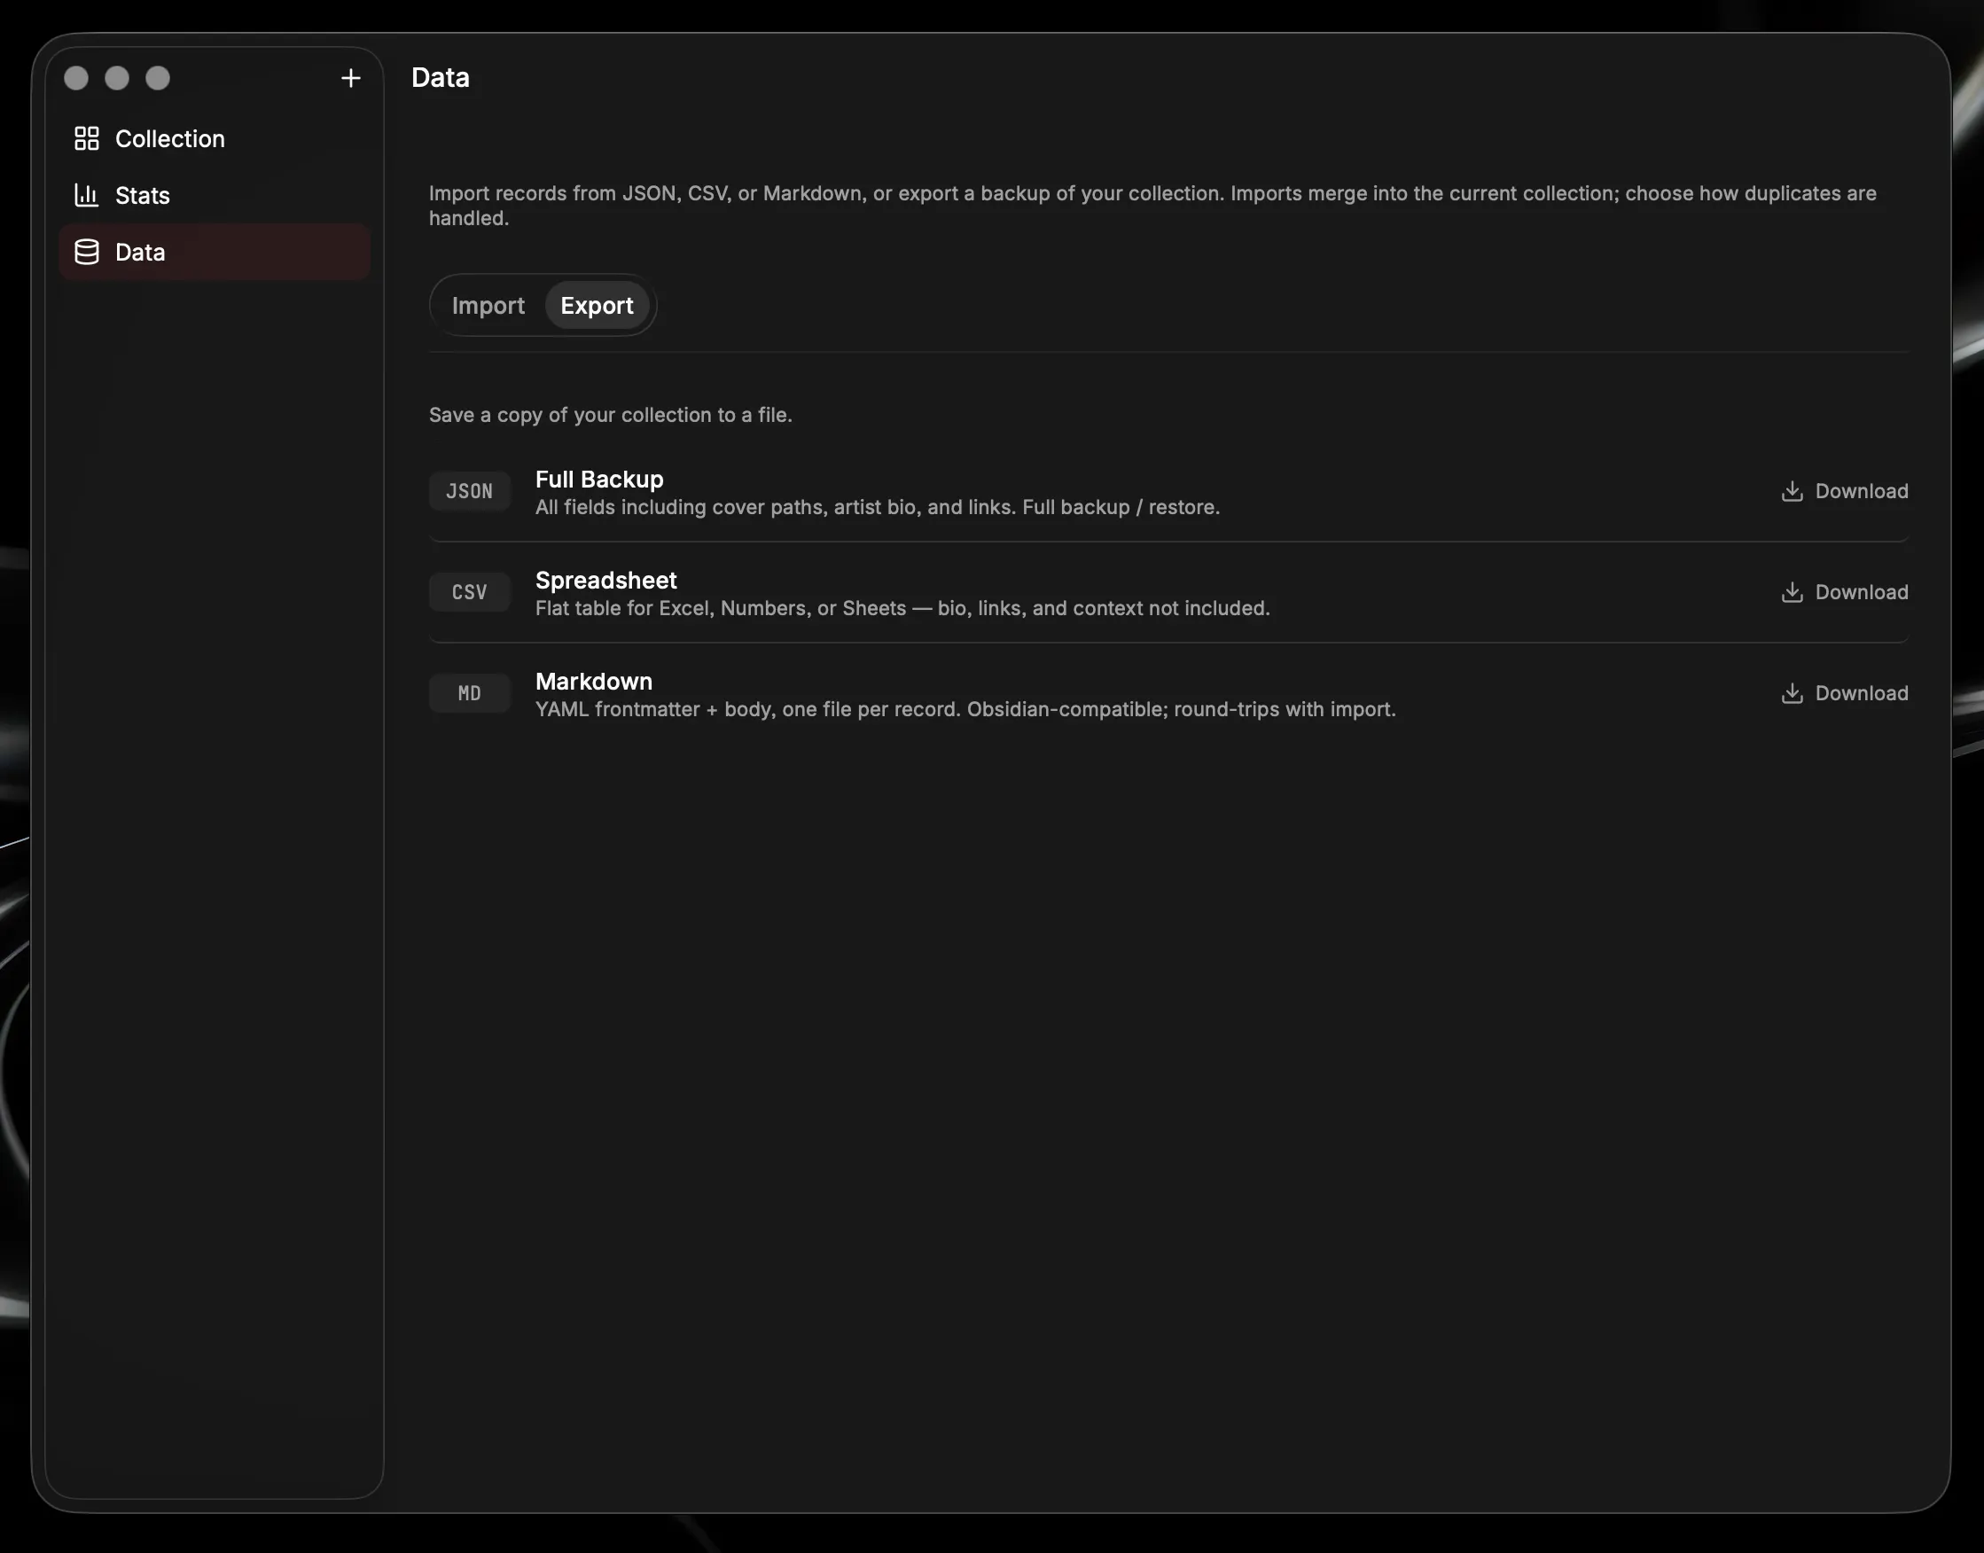
Task: Open the Collection section in the sidebar
Action: (215, 138)
